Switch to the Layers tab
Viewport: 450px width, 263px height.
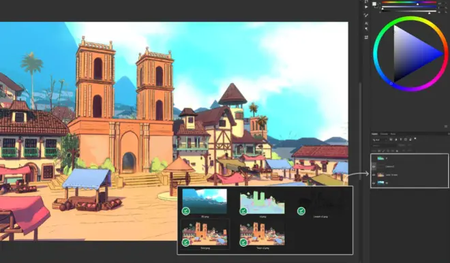point(374,134)
